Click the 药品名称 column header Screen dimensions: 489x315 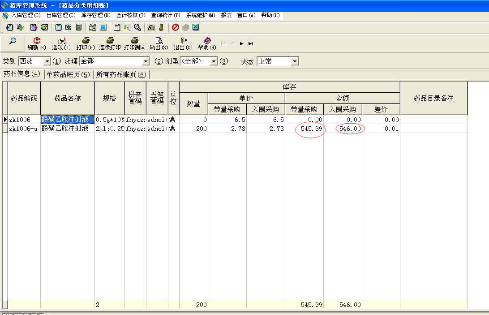(67, 98)
